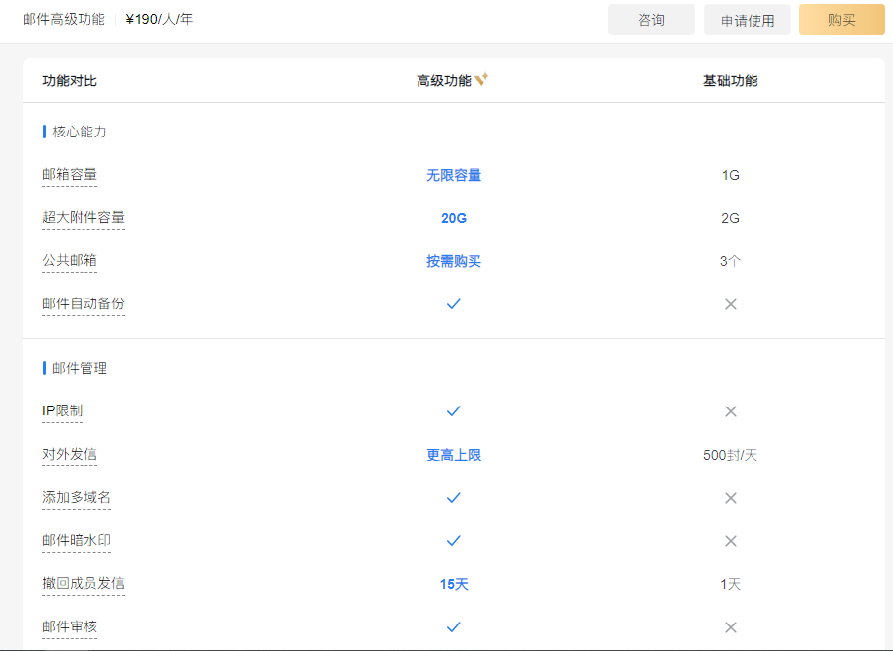Click the checkmark icon for 邮件自动备份 advanced feature
893x651 pixels.
[453, 304]
